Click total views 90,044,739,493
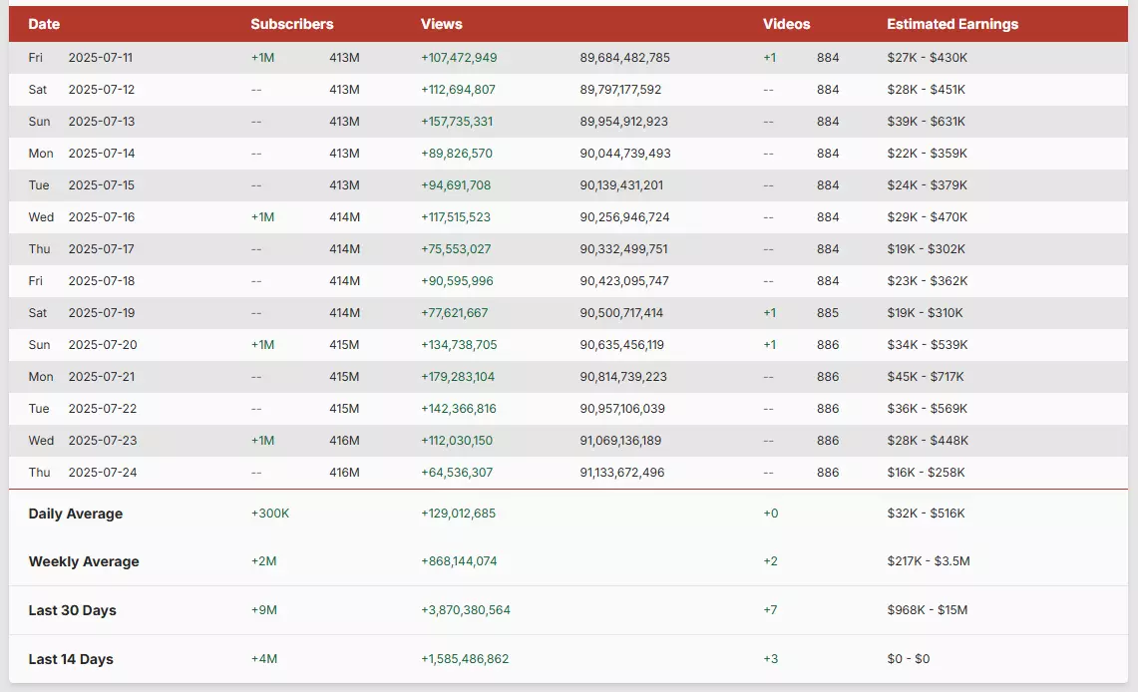1138x692 pixels. pos(625,153)
